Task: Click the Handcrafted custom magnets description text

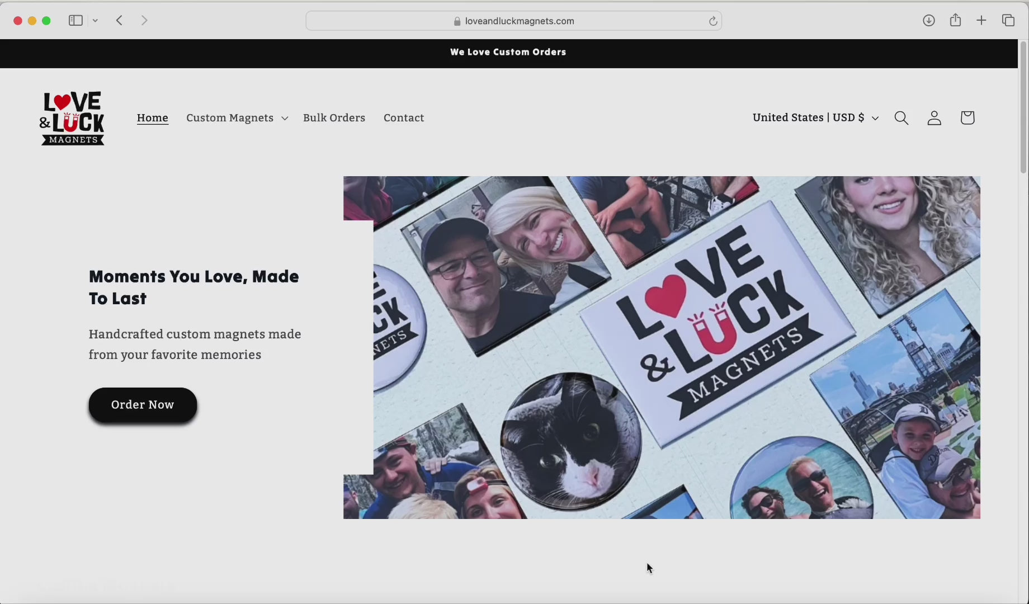Action: (195, 345)
